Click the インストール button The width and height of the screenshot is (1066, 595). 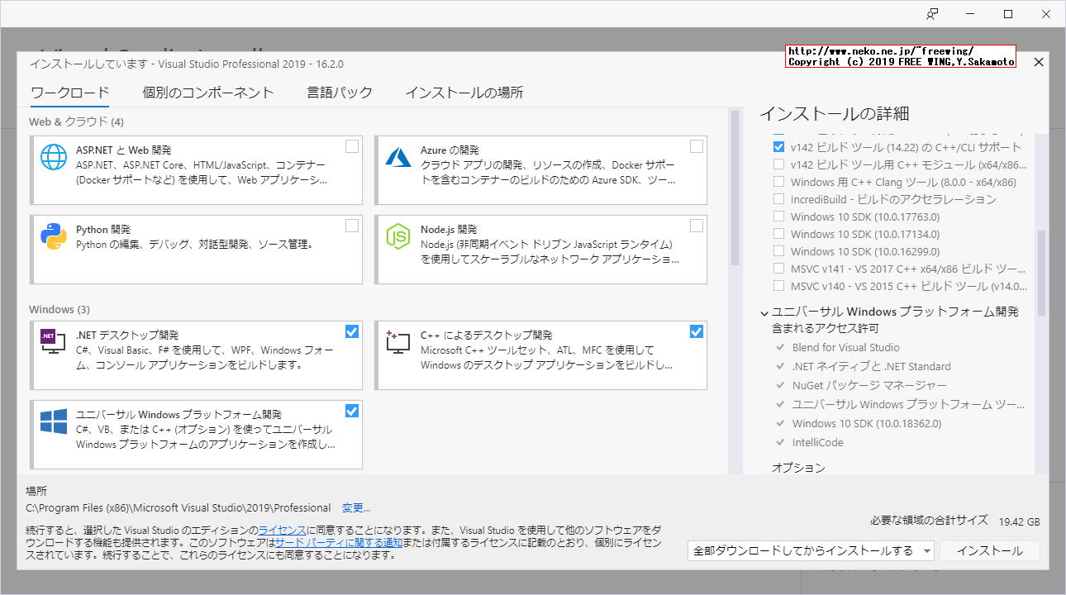(x=989, y=550)
